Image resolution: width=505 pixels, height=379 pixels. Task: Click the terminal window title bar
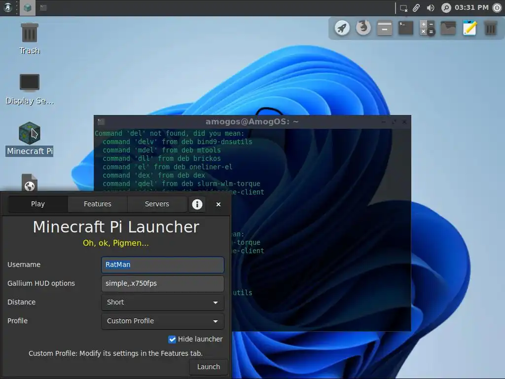[x=252, y=122]
